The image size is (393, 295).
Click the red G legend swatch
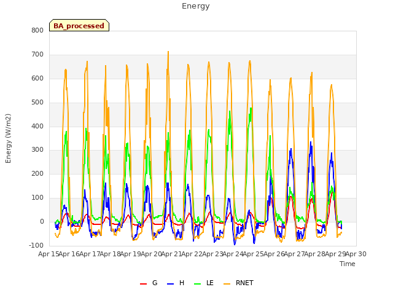click(x=143, y=283)
